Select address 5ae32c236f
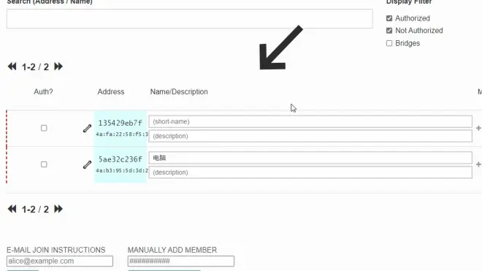 (x=120, y=159)
